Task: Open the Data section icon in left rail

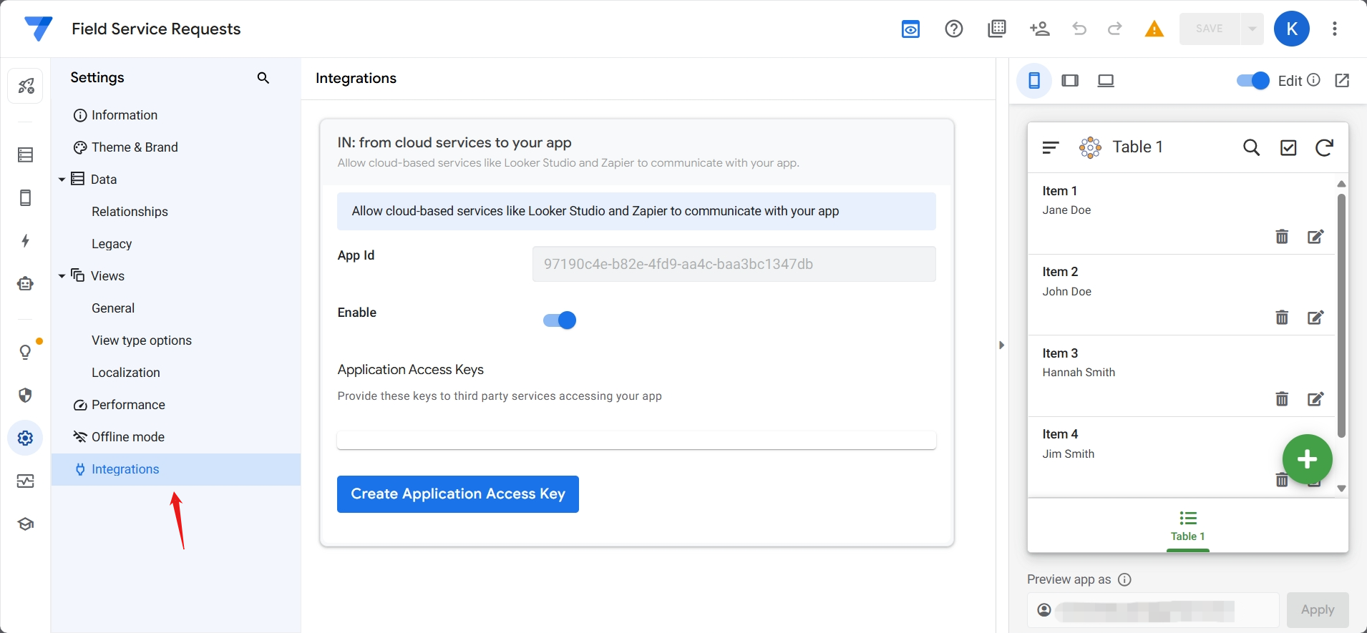Action: (x=26, y=154)
